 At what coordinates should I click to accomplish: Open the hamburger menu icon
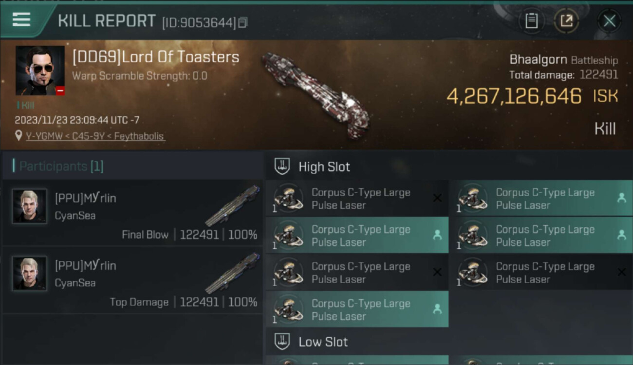pos(21,20)
